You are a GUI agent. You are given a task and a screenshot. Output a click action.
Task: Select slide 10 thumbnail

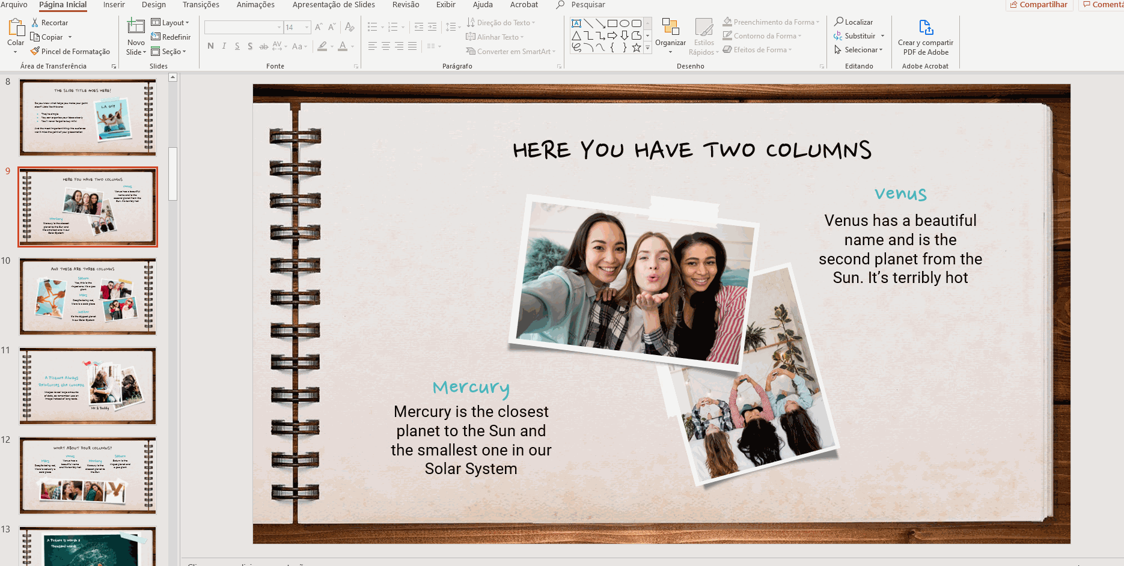(x=88, y=296)
